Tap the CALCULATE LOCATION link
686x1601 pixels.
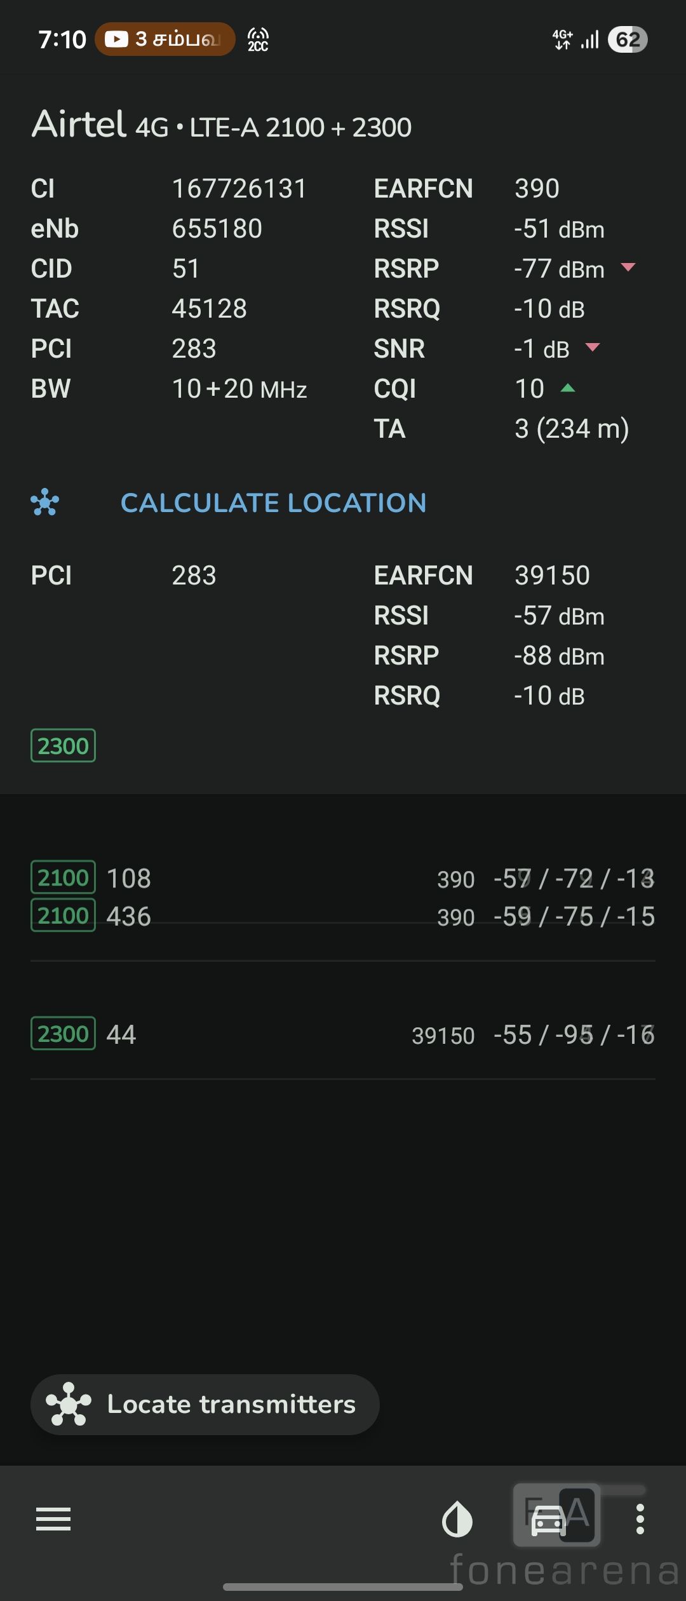pos(273,503)
